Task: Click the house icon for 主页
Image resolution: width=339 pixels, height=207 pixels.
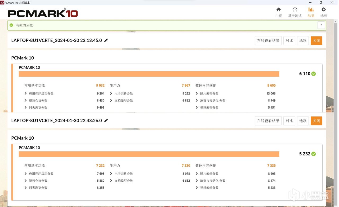Action: (279, 10)
